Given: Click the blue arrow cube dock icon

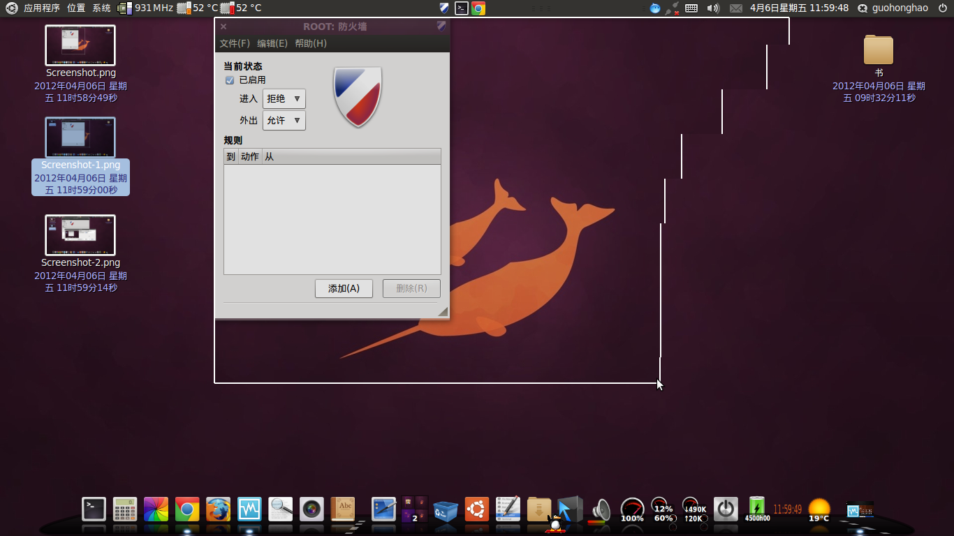Looking at the screenshot, I should pyautogui.click(x=570, y=509).
